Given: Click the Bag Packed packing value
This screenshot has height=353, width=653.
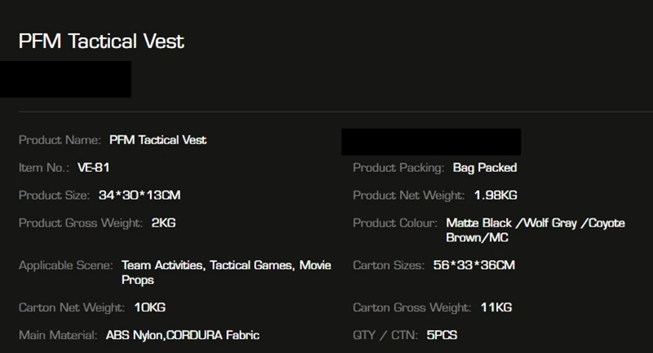Looking at the screenshot, I should coord(484,168).
